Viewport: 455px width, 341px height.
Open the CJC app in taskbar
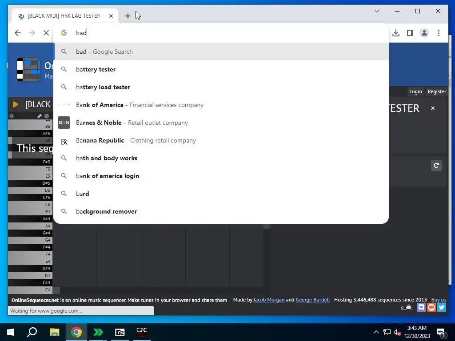point(142,332)
